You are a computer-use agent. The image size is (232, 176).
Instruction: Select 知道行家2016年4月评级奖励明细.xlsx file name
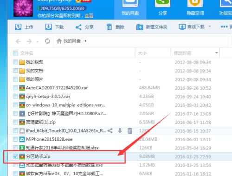point(62,148)
